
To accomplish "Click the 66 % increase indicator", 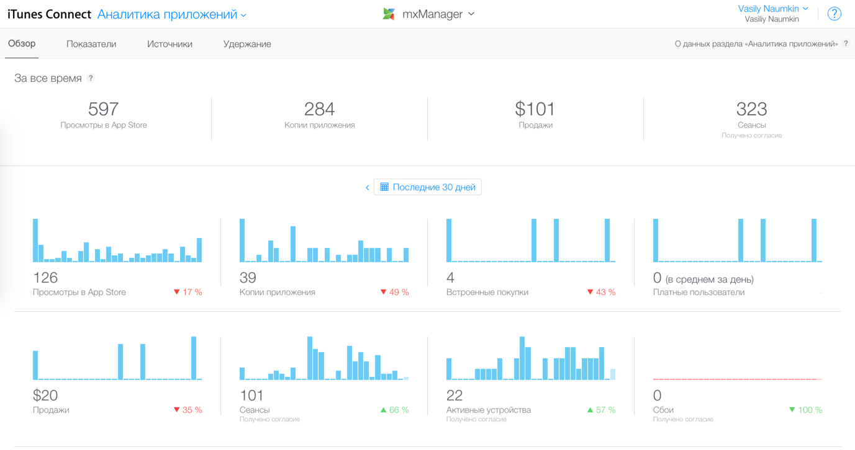I will coord(394,410).
